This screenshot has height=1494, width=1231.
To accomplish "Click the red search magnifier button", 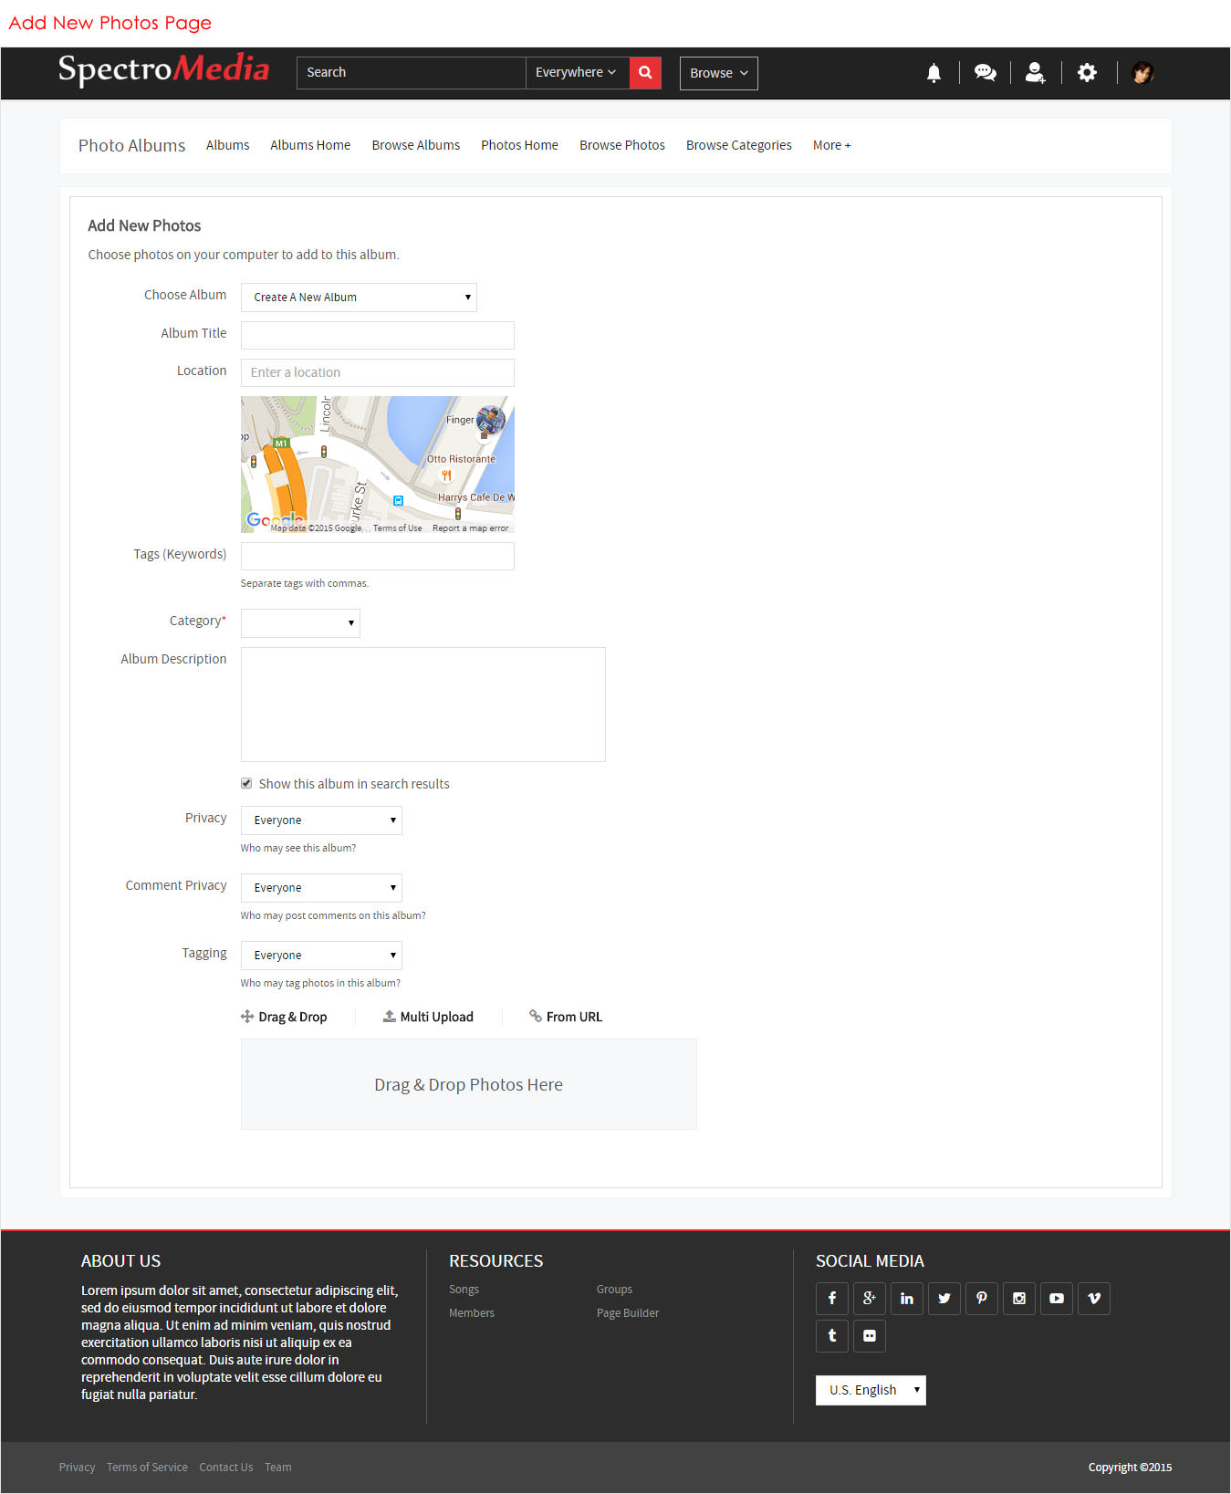I will pos(645,73).
